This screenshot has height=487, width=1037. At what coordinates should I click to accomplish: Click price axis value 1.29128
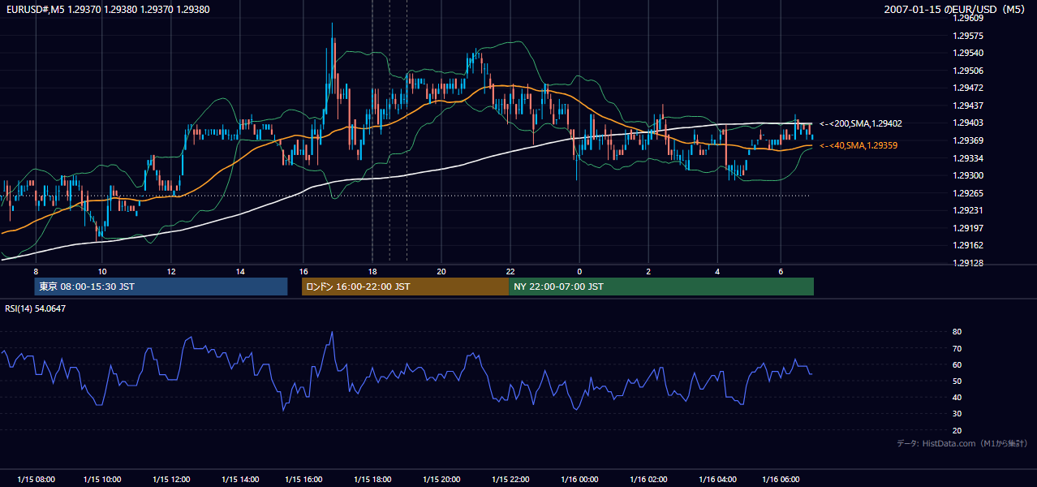point(967,262)
